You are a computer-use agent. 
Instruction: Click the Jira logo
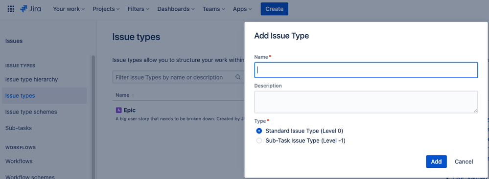tap(30, 9)
